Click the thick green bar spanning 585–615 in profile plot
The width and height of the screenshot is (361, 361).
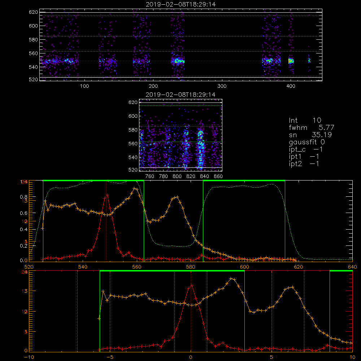[244, 181]
